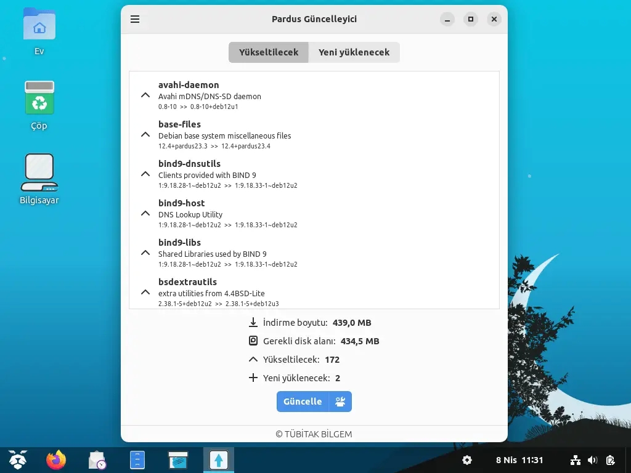631x473 pixels.
Task: Open the clock showing 8 Nis 11:31
Action: (x=519, y=459)
